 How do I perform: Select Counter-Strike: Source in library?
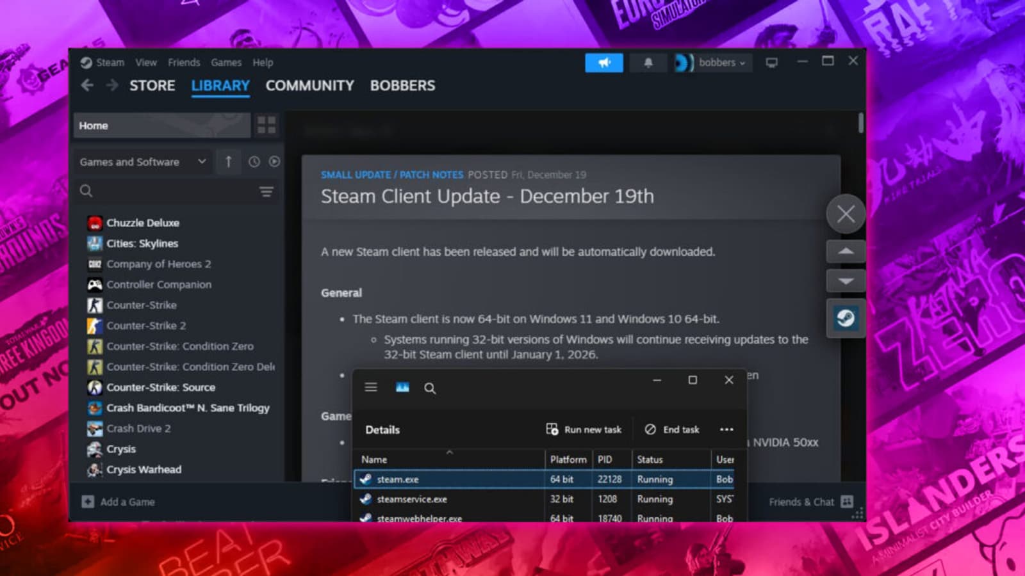(x=161, y=387)
